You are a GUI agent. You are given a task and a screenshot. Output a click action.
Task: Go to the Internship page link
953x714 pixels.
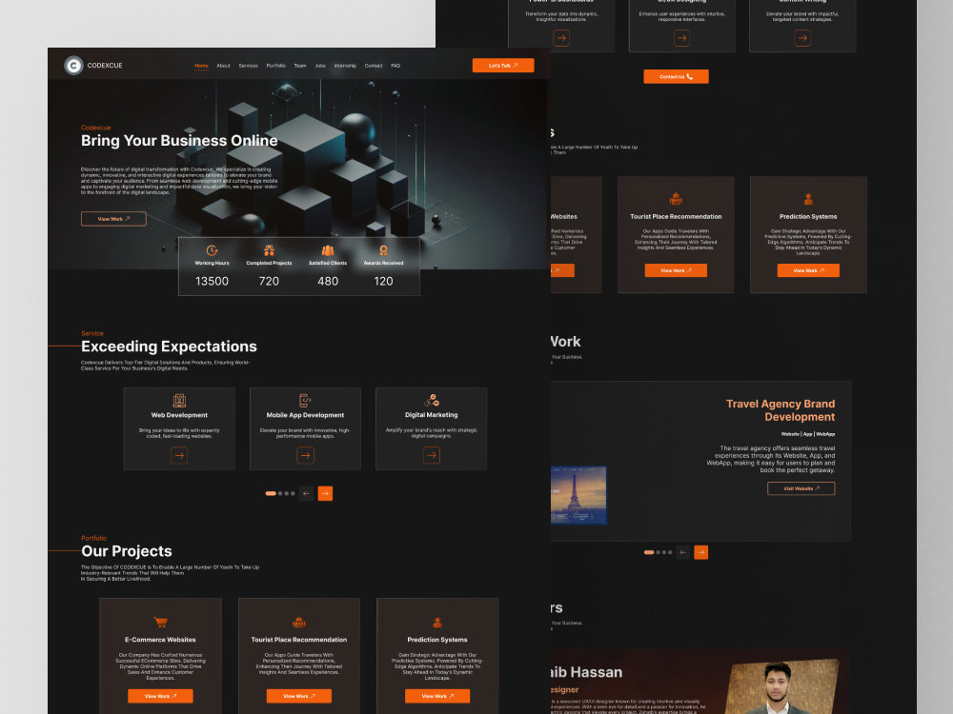click(345, 66)
